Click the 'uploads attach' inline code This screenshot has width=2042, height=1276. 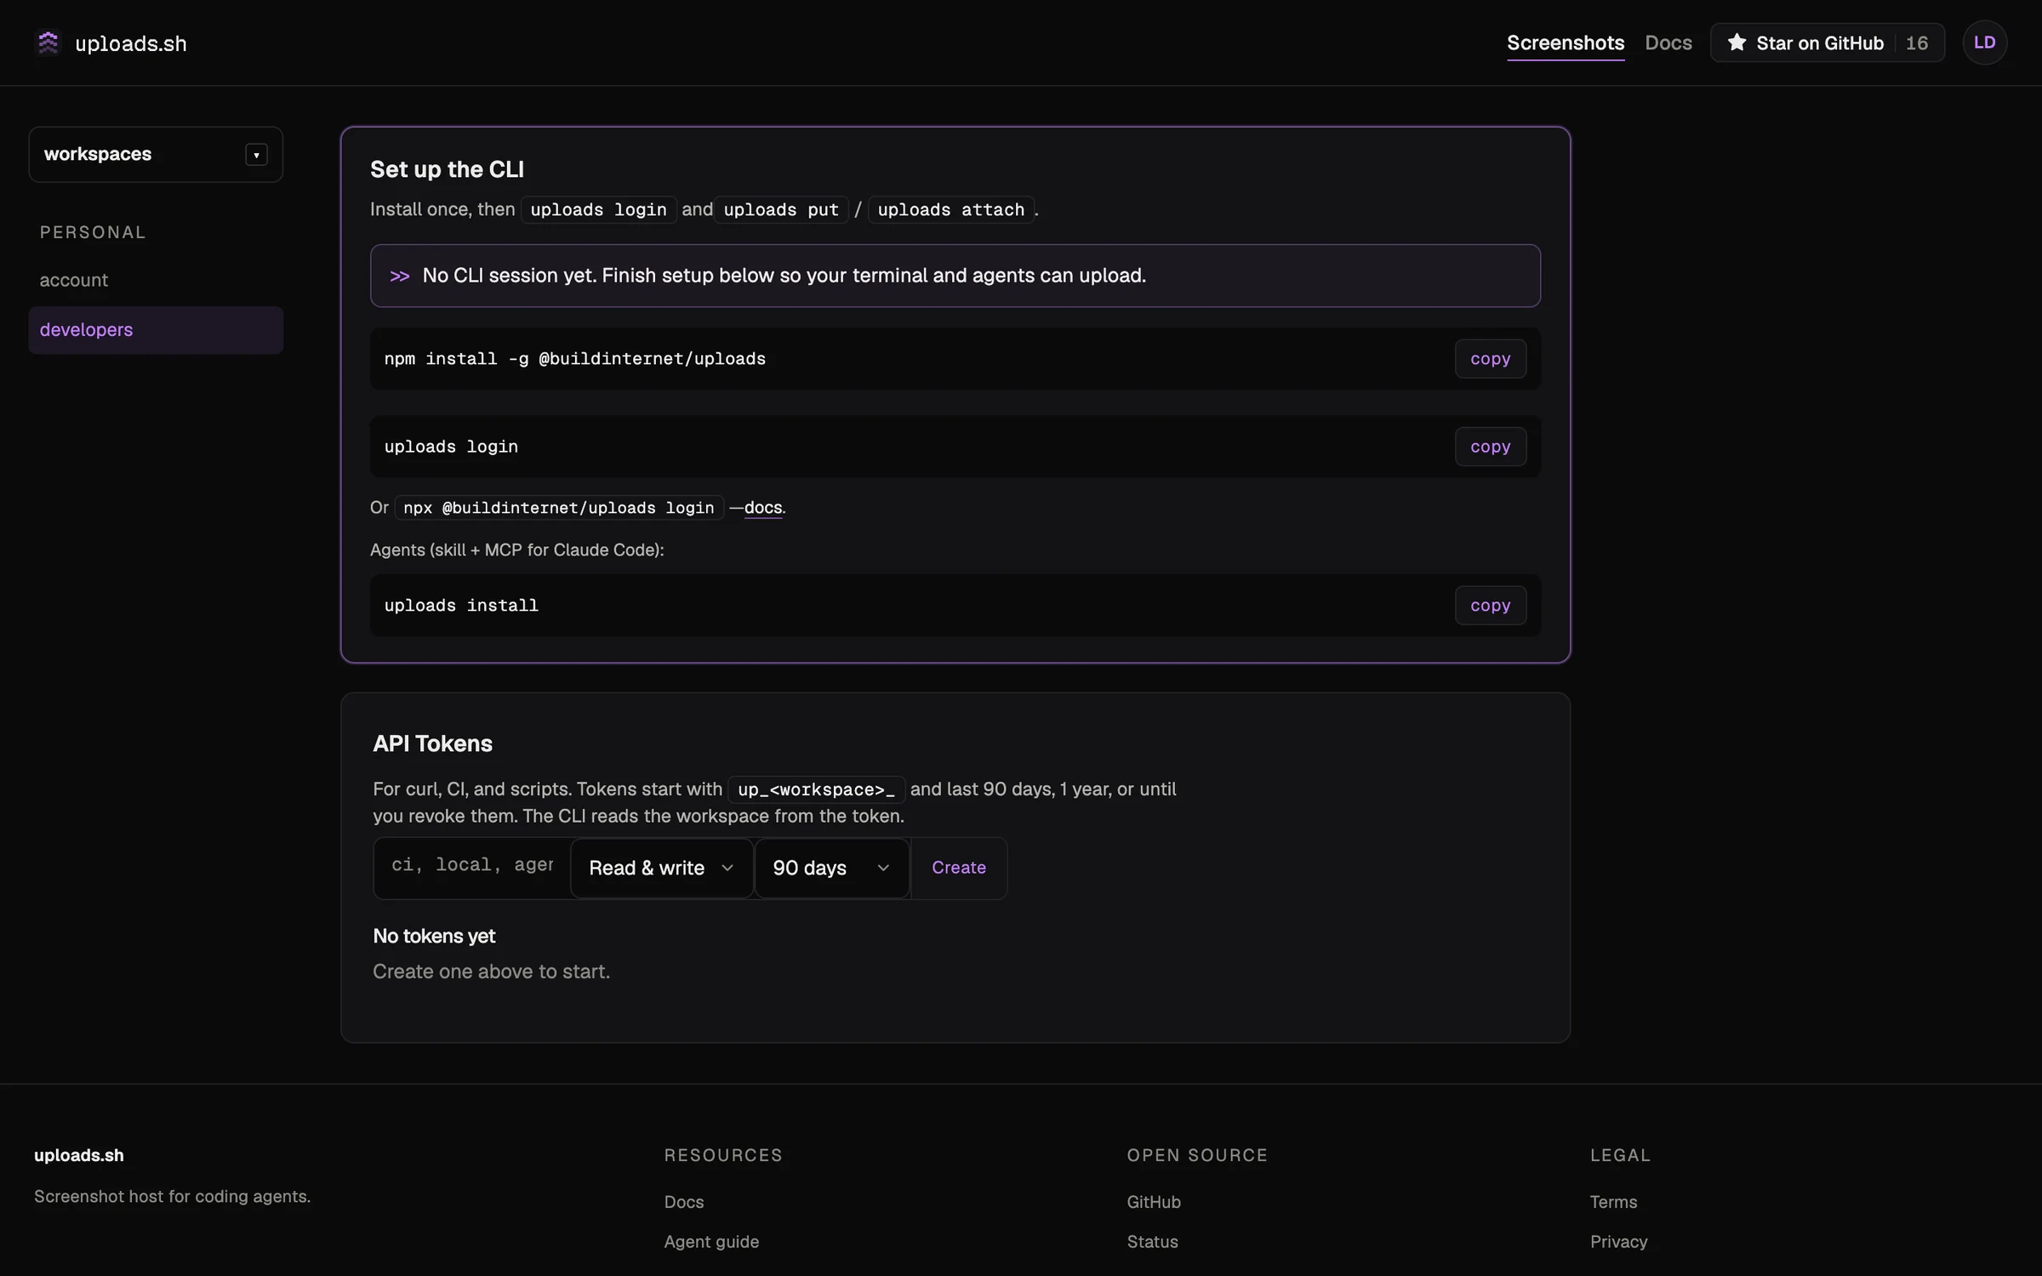951,210
